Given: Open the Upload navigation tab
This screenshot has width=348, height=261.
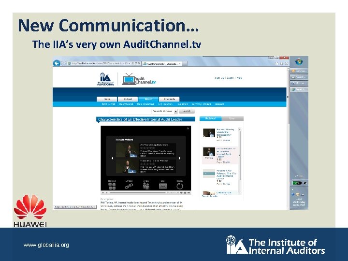Looking at the screenshot, I should pos(128,99).
